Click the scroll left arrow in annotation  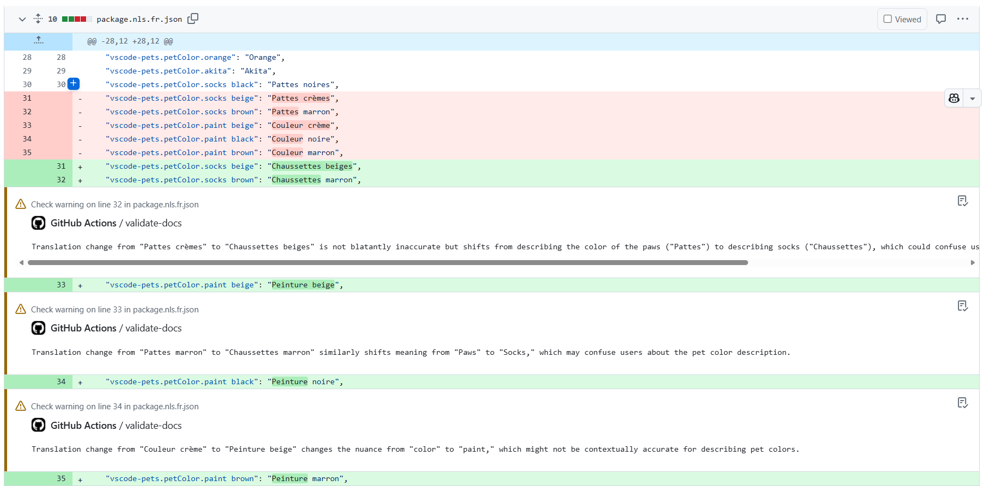[x=21, y=262]
